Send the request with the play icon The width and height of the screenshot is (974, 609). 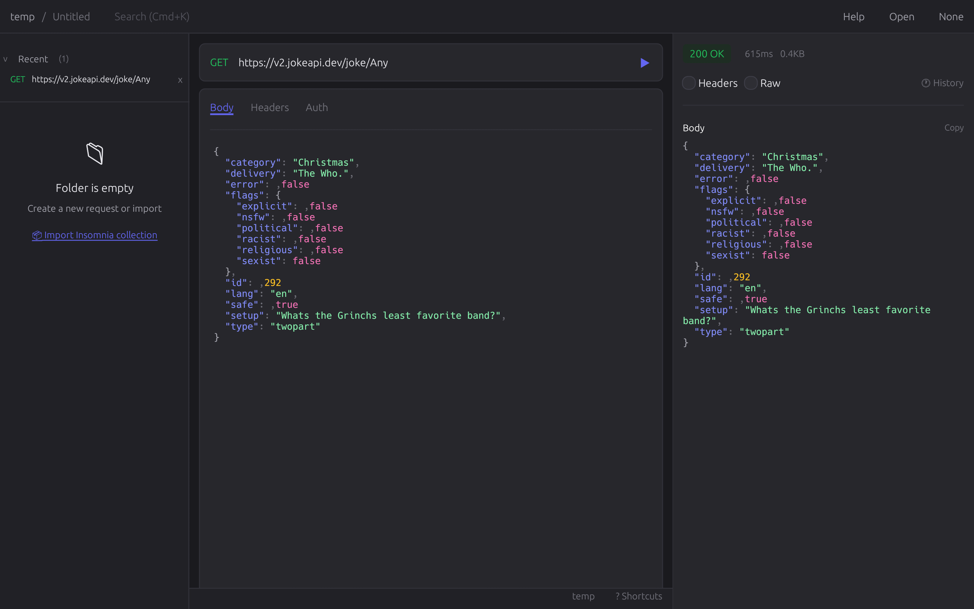coord(644,63)
